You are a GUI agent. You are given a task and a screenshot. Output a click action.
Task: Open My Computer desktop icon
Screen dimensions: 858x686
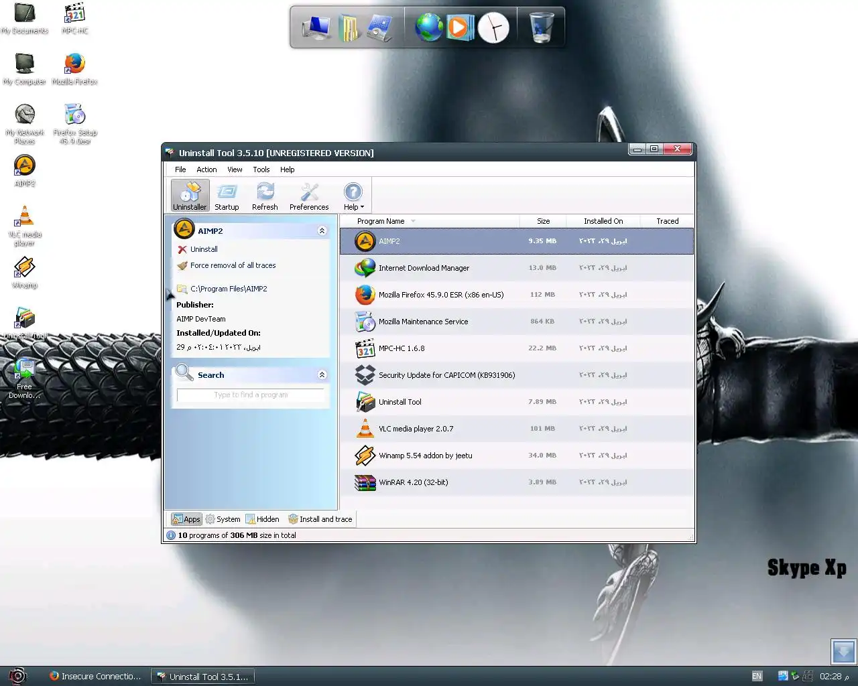25,70
